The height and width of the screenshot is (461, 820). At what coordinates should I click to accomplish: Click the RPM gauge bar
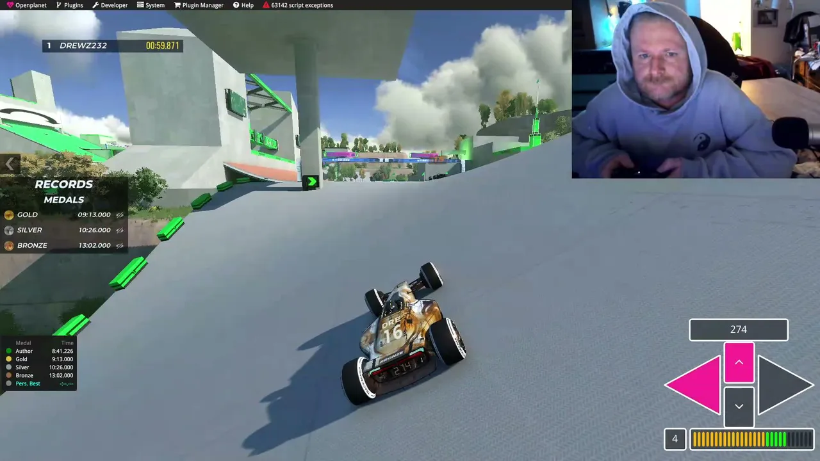[x=752, y=439]
